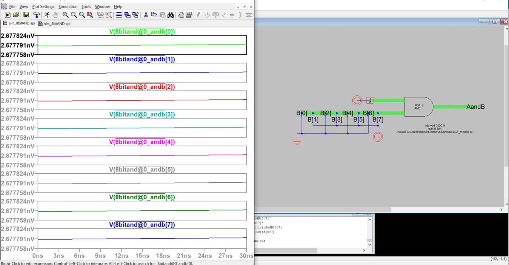Open the Simulation menu
This screenshot has width=509, height=265.
[68, 6]
